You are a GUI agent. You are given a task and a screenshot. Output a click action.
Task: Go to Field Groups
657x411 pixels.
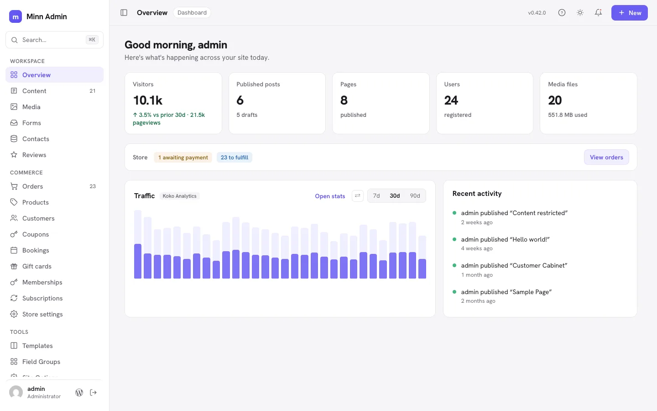(x=54, y=362)
